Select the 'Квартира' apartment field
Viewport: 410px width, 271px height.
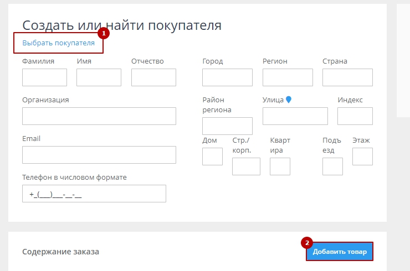coord(280,166)
